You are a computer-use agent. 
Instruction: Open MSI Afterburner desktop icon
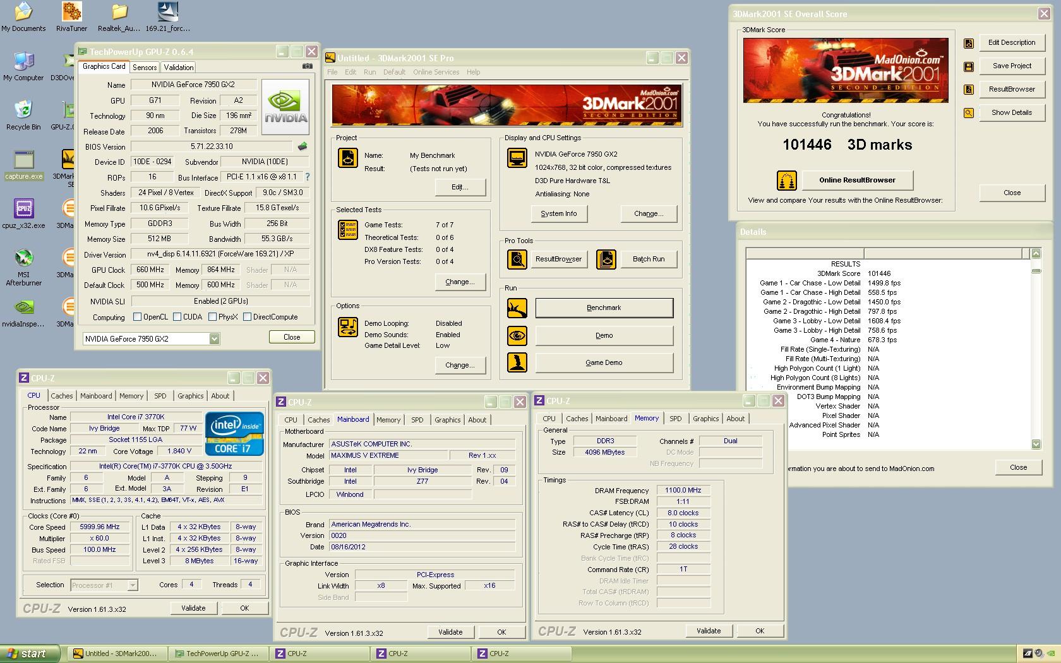23,267
